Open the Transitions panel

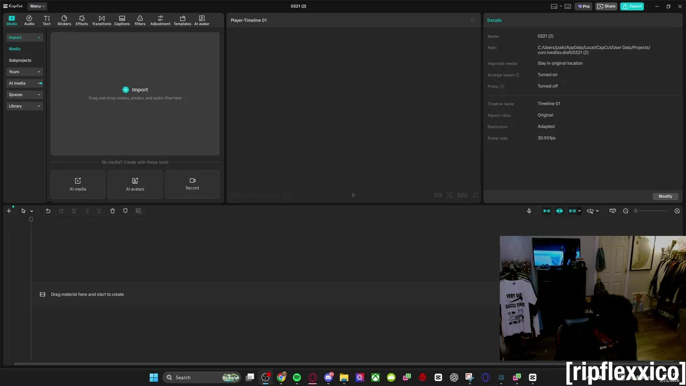coord(101,20)
